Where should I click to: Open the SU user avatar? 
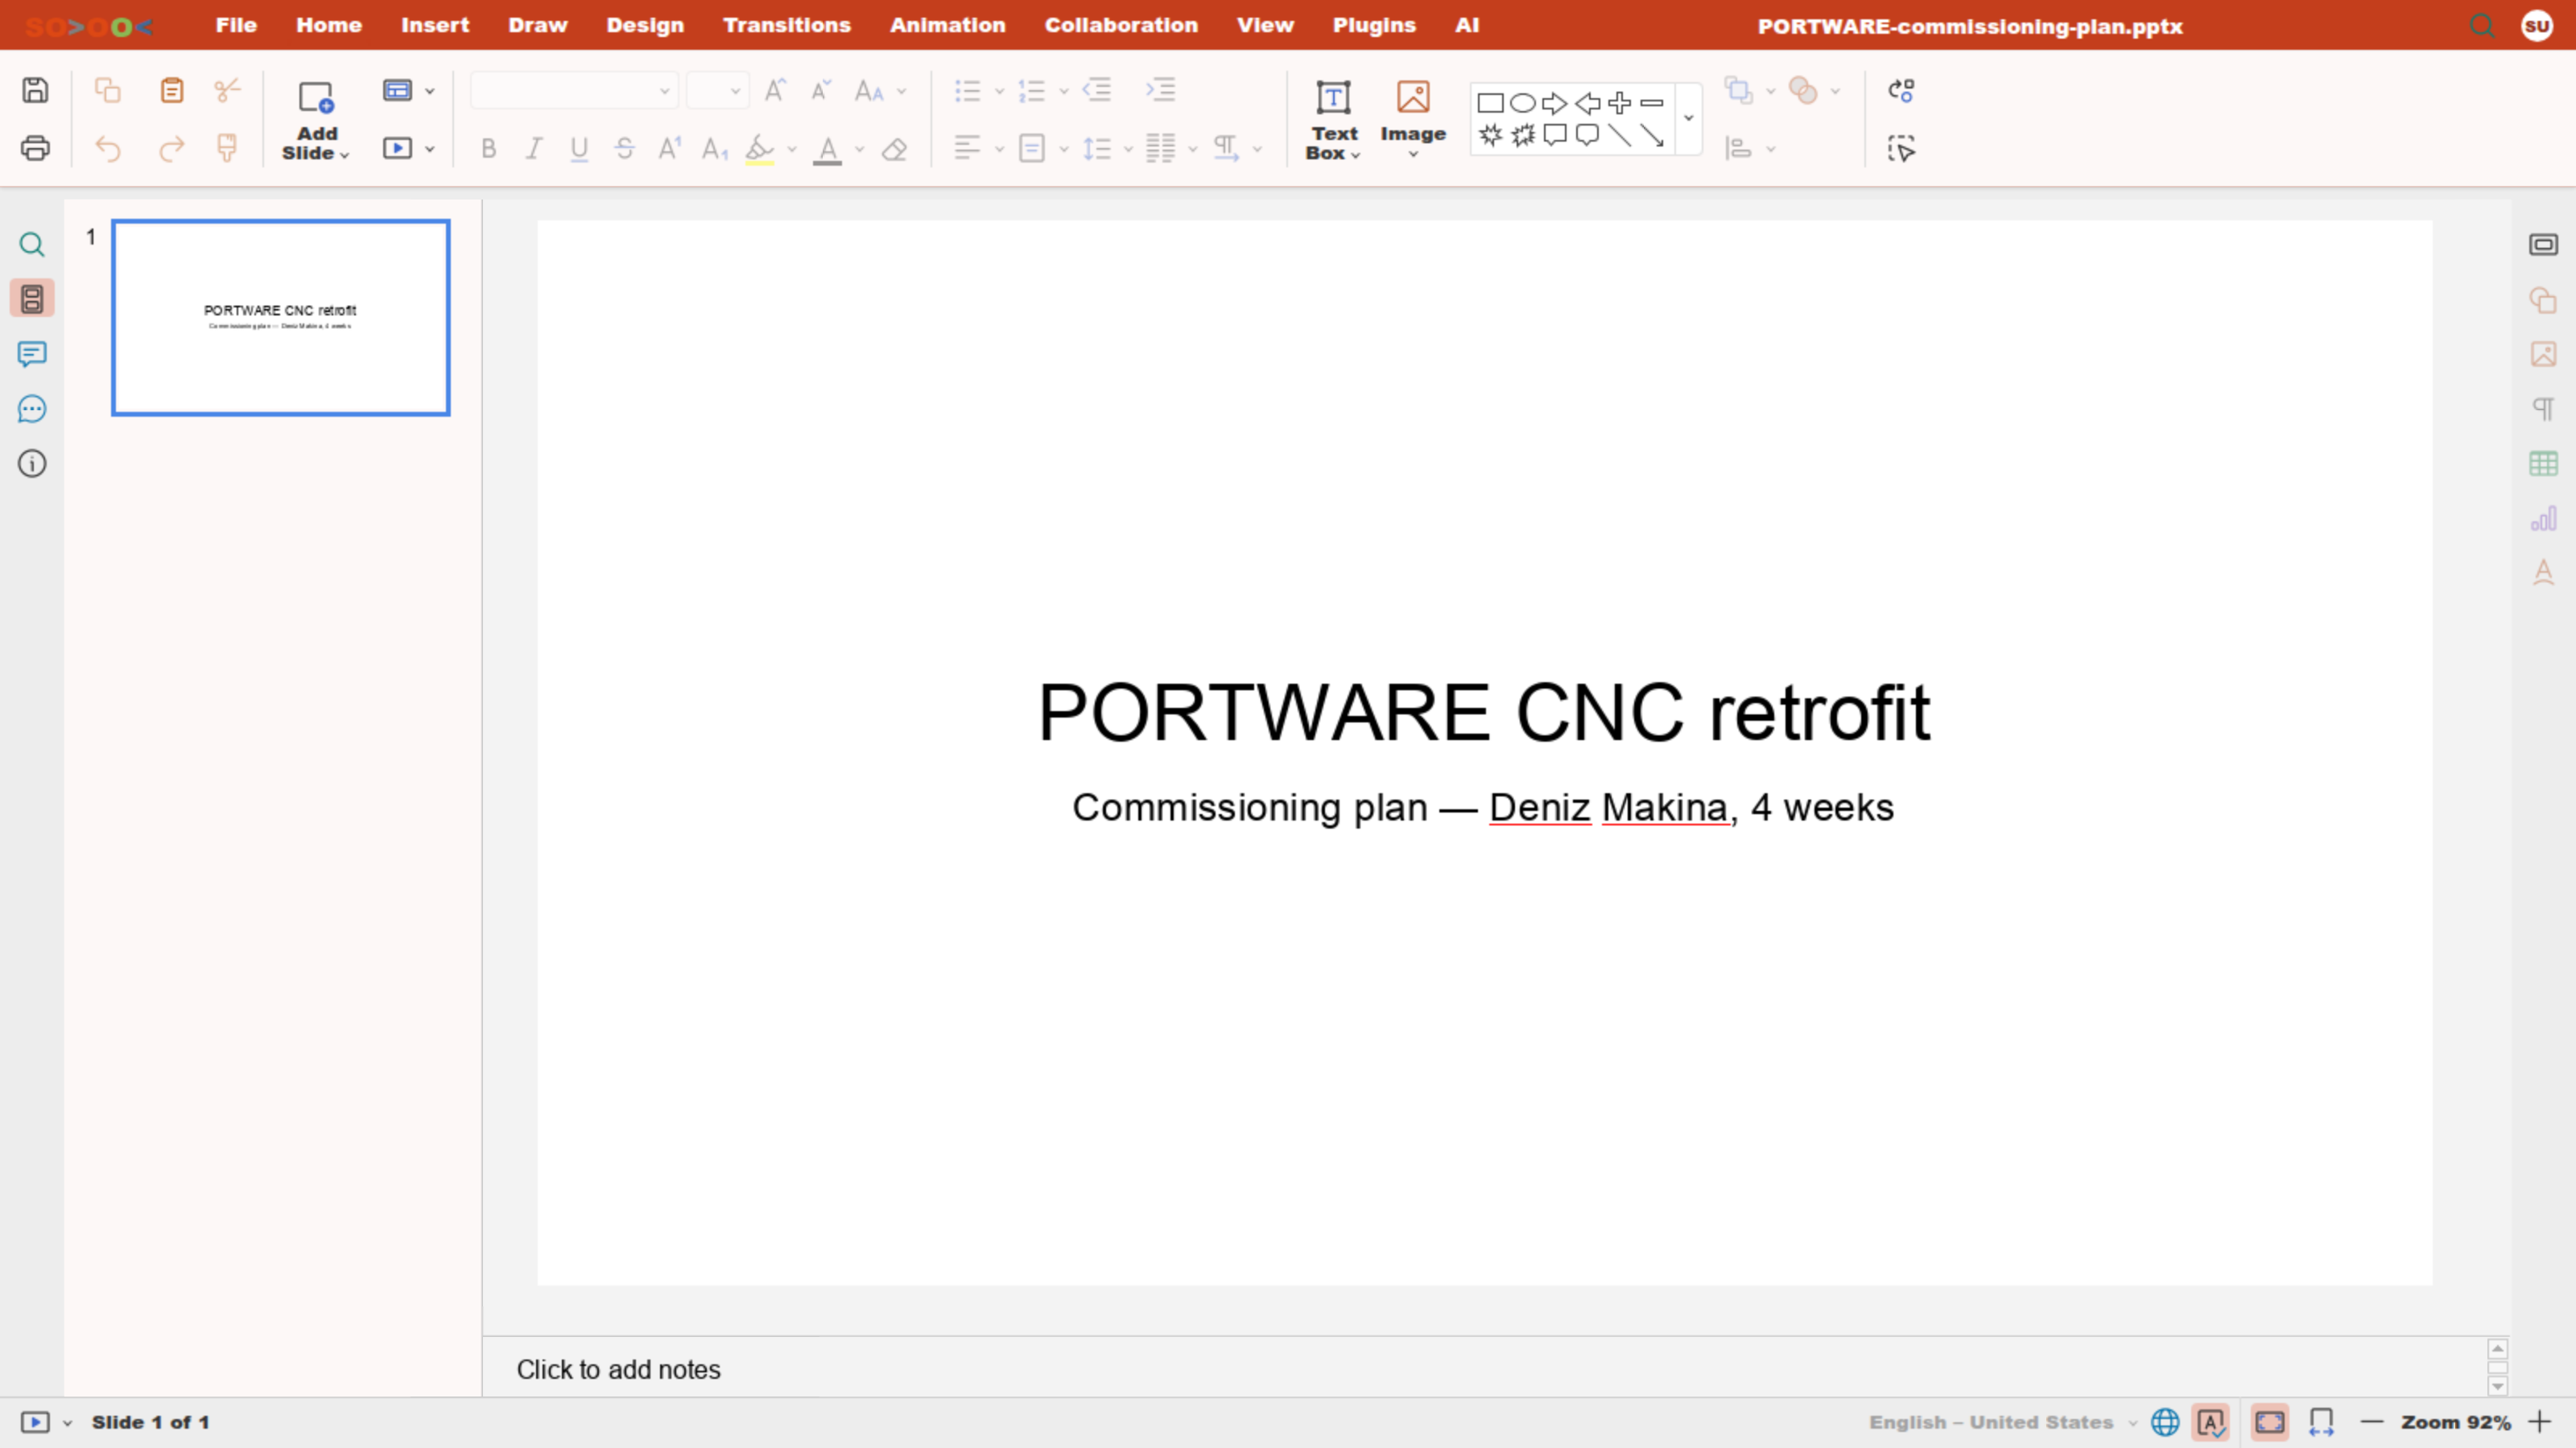[2537, 26]
